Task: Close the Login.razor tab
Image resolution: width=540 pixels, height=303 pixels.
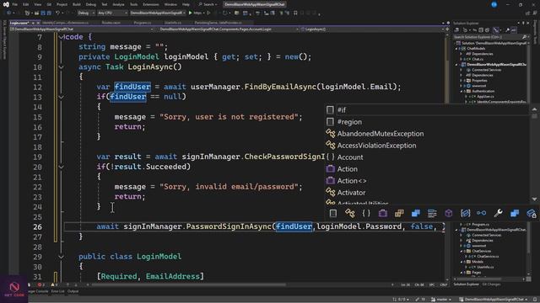Action: pyautogui.click(x=38, y=23)
